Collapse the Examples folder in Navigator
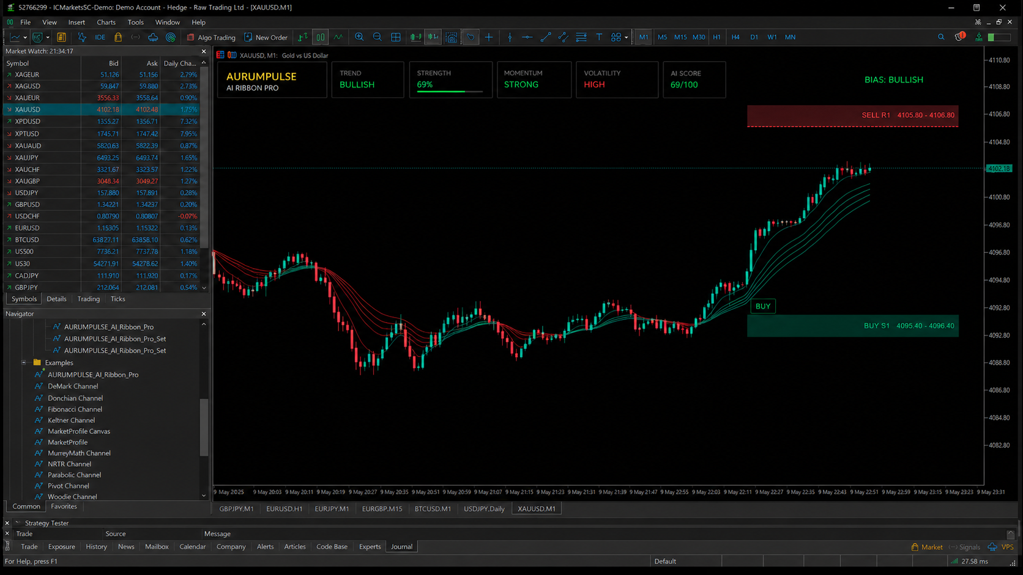Viewport: 1023px width, 575px height. (24, 362)
